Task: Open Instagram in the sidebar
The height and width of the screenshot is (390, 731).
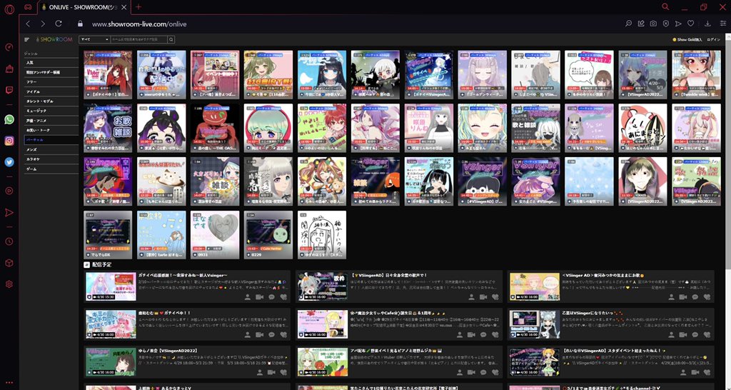Action: 9,141
